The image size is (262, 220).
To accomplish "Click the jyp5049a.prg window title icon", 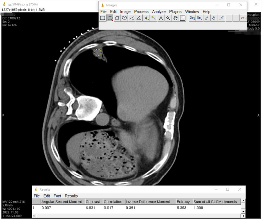I will pyautogui.click(x=4, y=4).
